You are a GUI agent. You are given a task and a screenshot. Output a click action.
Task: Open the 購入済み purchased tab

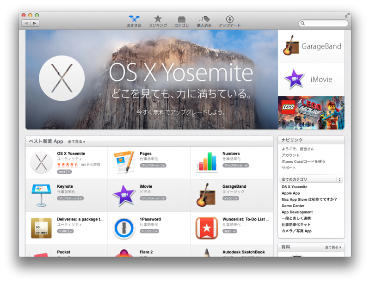click(204, 21)
